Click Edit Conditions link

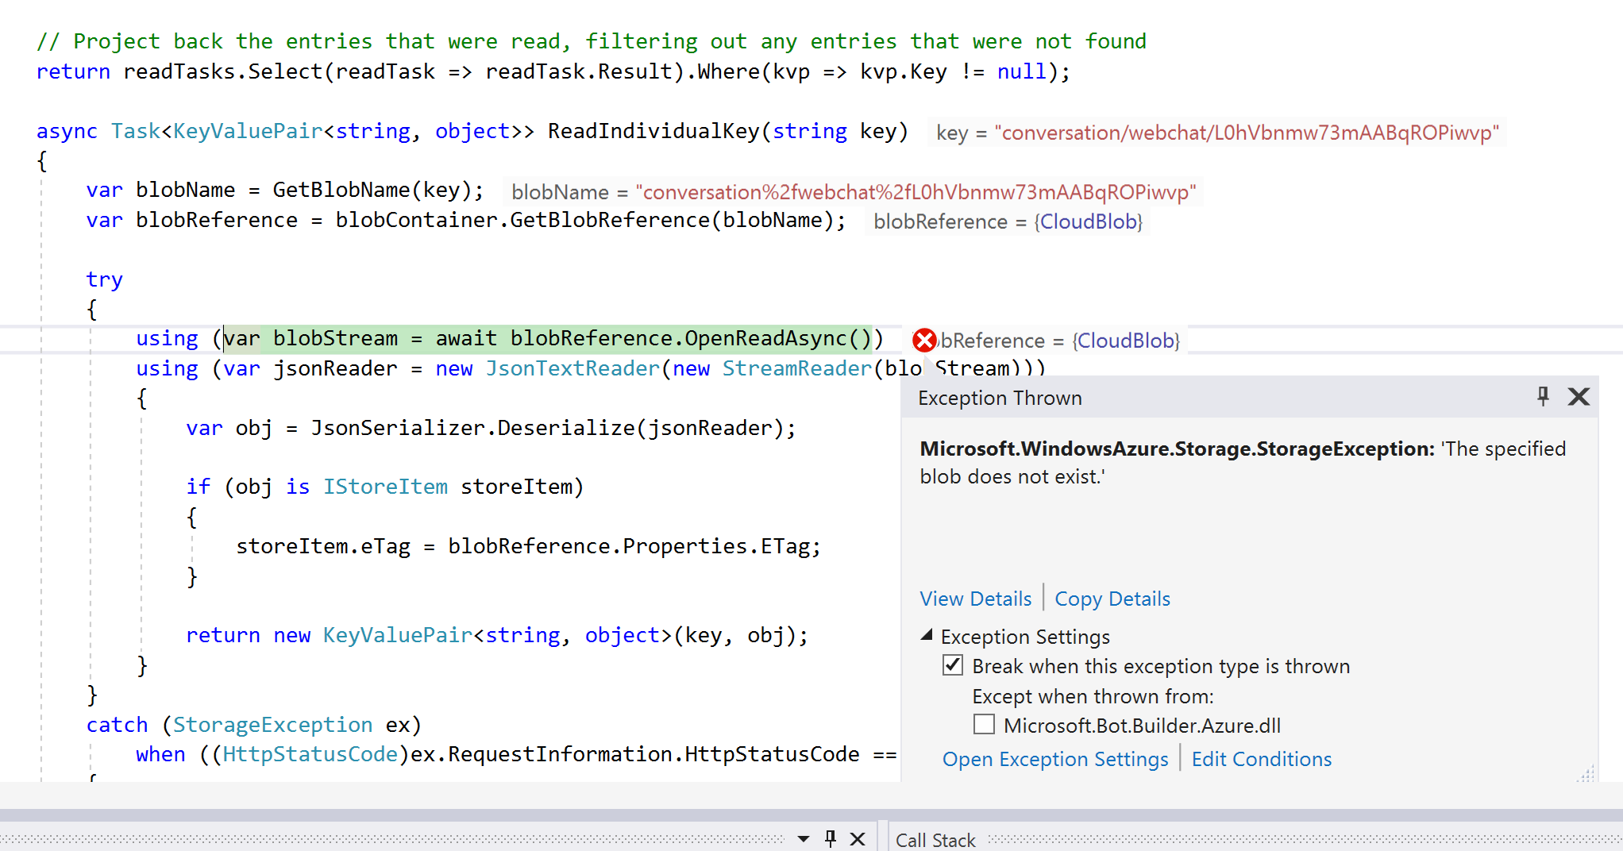pos(1262,759)
